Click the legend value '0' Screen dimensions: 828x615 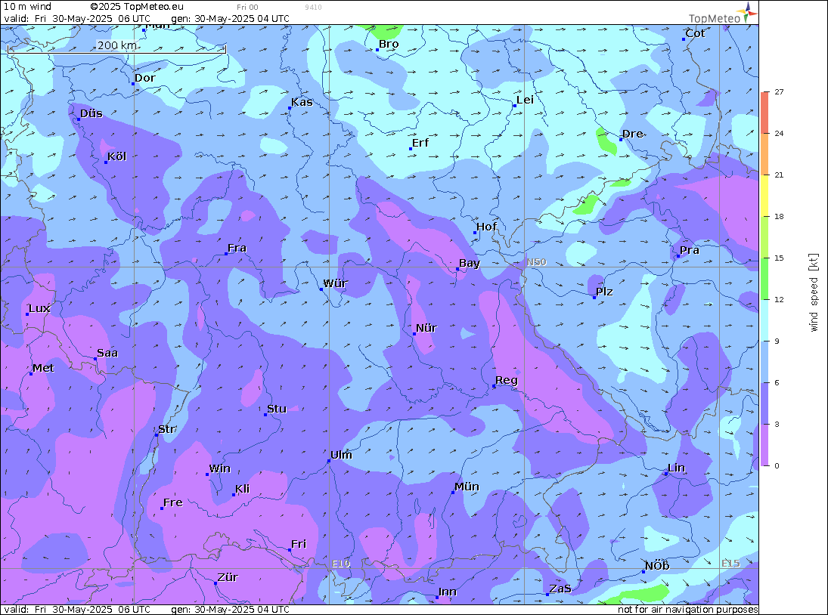pyautogui.click(x=777, y=465)
